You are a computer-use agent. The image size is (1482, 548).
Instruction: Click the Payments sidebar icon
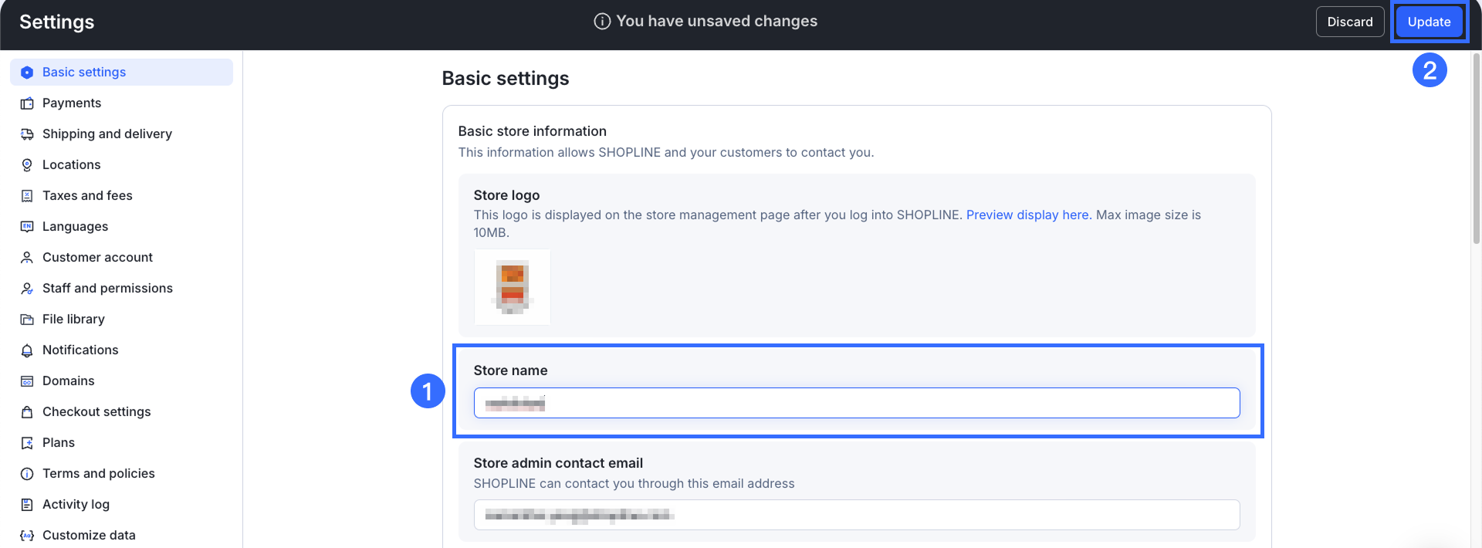(27, 103)
